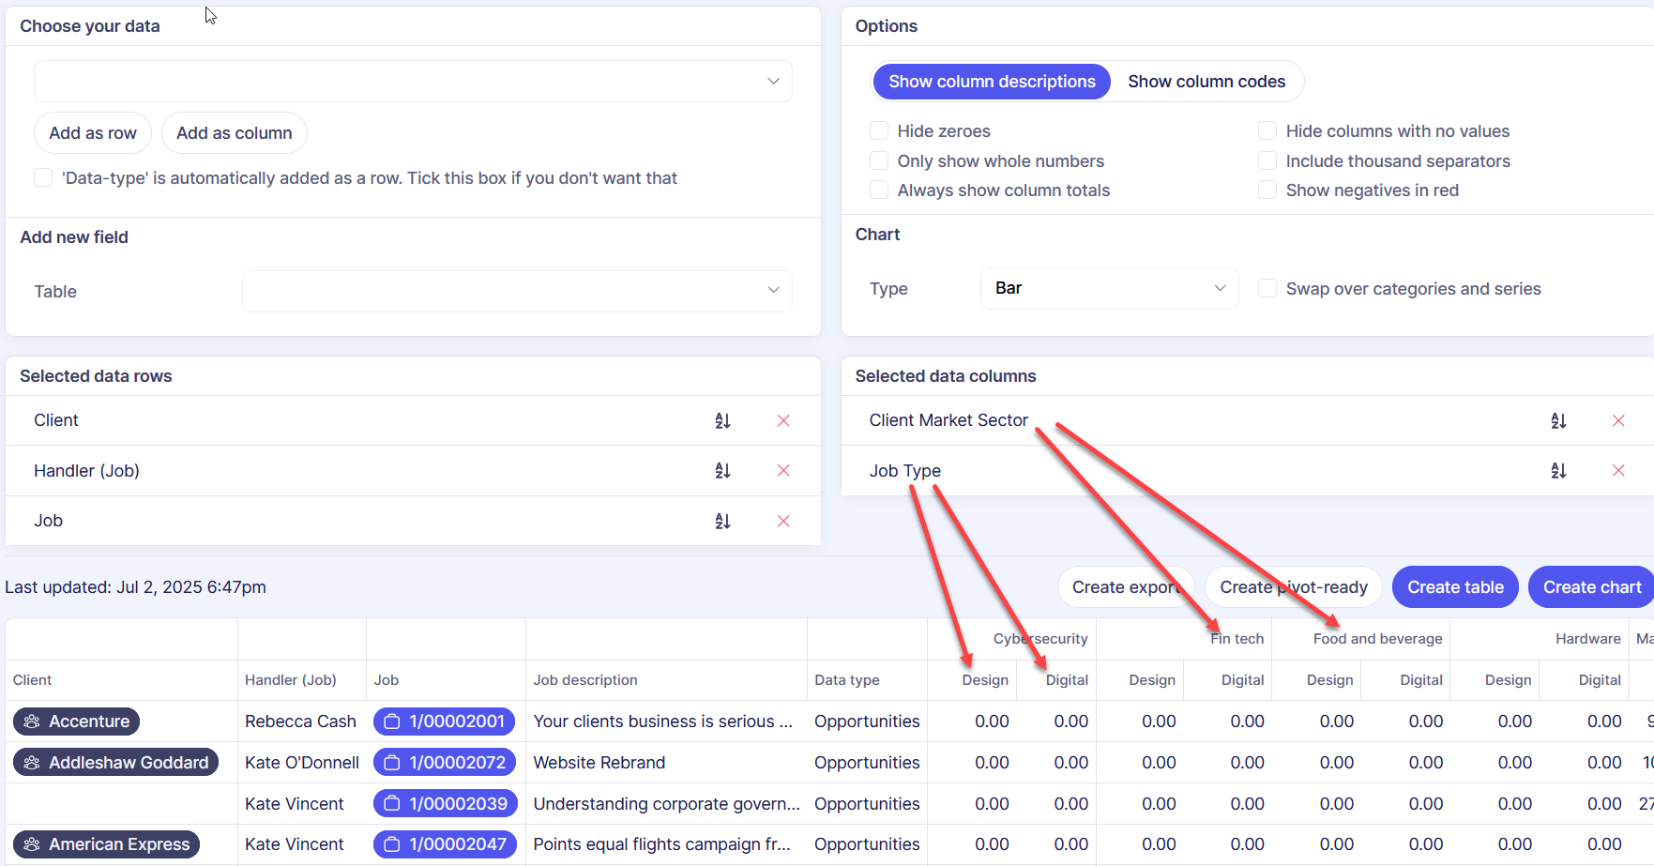Check Show negatives in red
Viewport: 1654px width, 866px height.
tap(1267, 190)
